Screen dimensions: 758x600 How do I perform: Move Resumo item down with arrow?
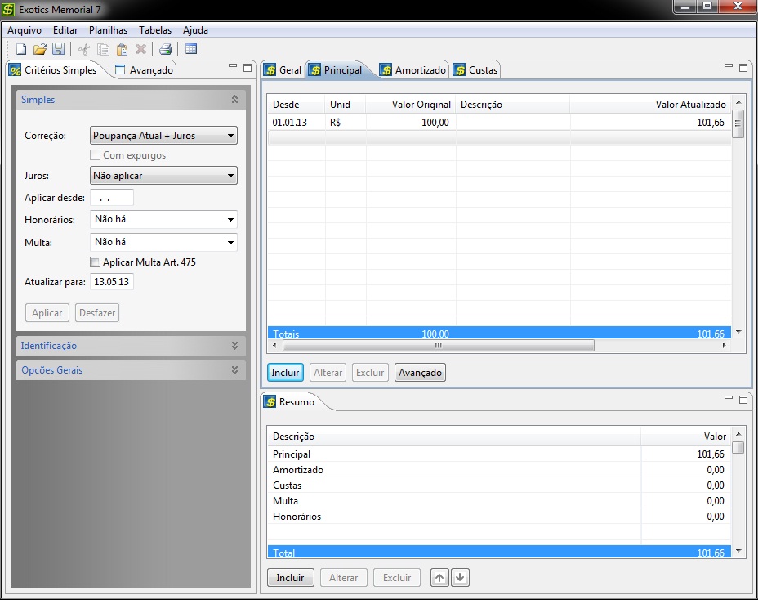[460, 578]
